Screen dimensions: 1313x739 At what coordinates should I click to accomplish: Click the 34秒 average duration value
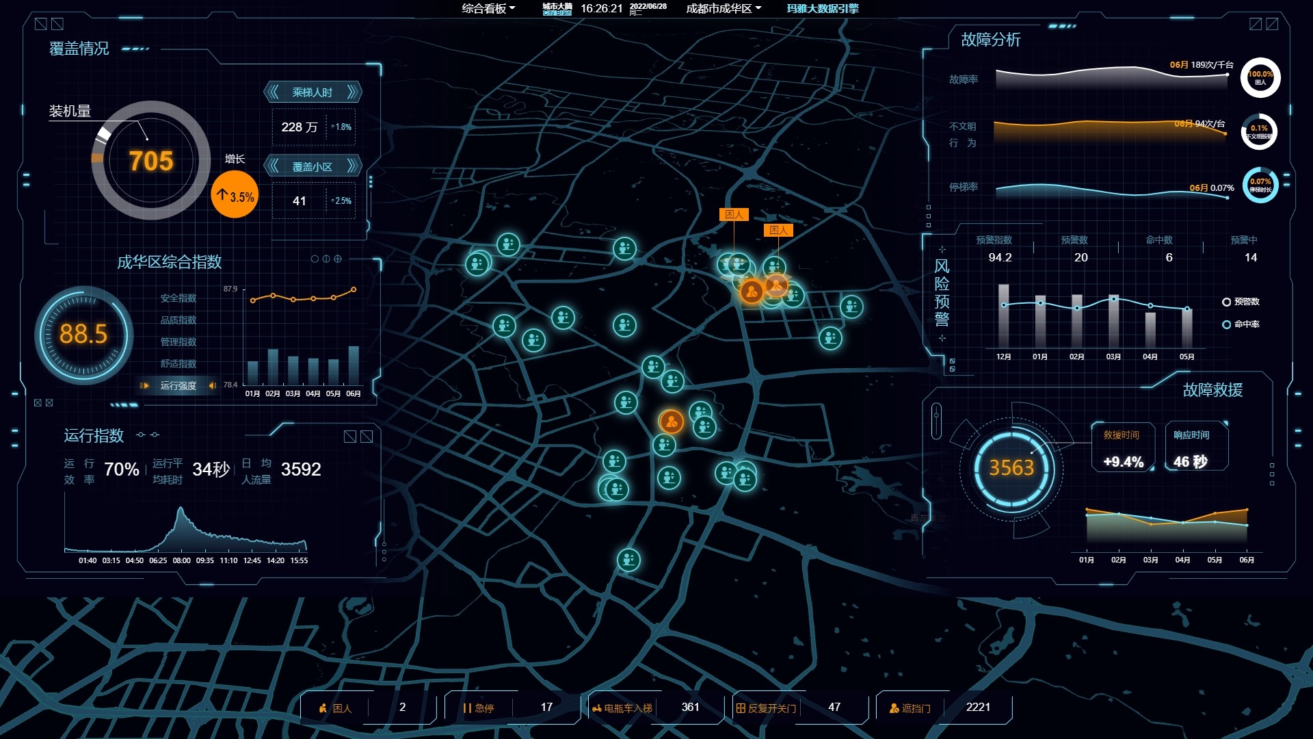(211, 469)
